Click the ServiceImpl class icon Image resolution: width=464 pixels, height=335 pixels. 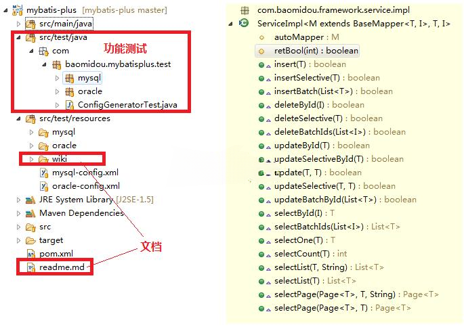pyautogui.click(x=244, y=24)
